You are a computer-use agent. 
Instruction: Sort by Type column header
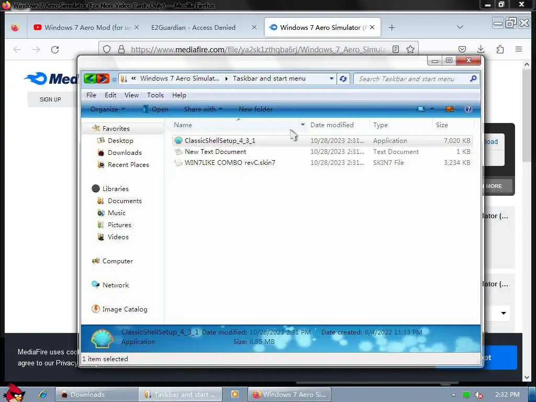tap(400, 125)
